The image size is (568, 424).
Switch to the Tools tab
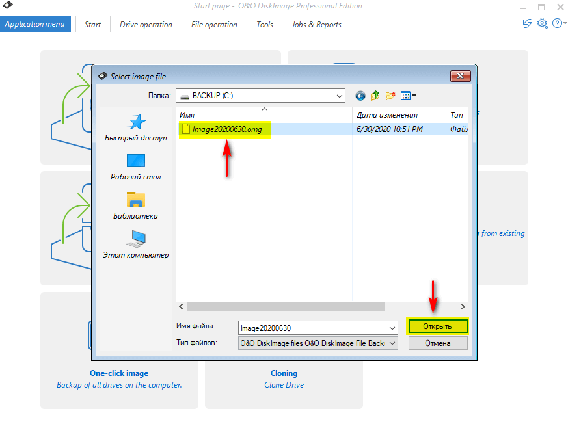265,25
